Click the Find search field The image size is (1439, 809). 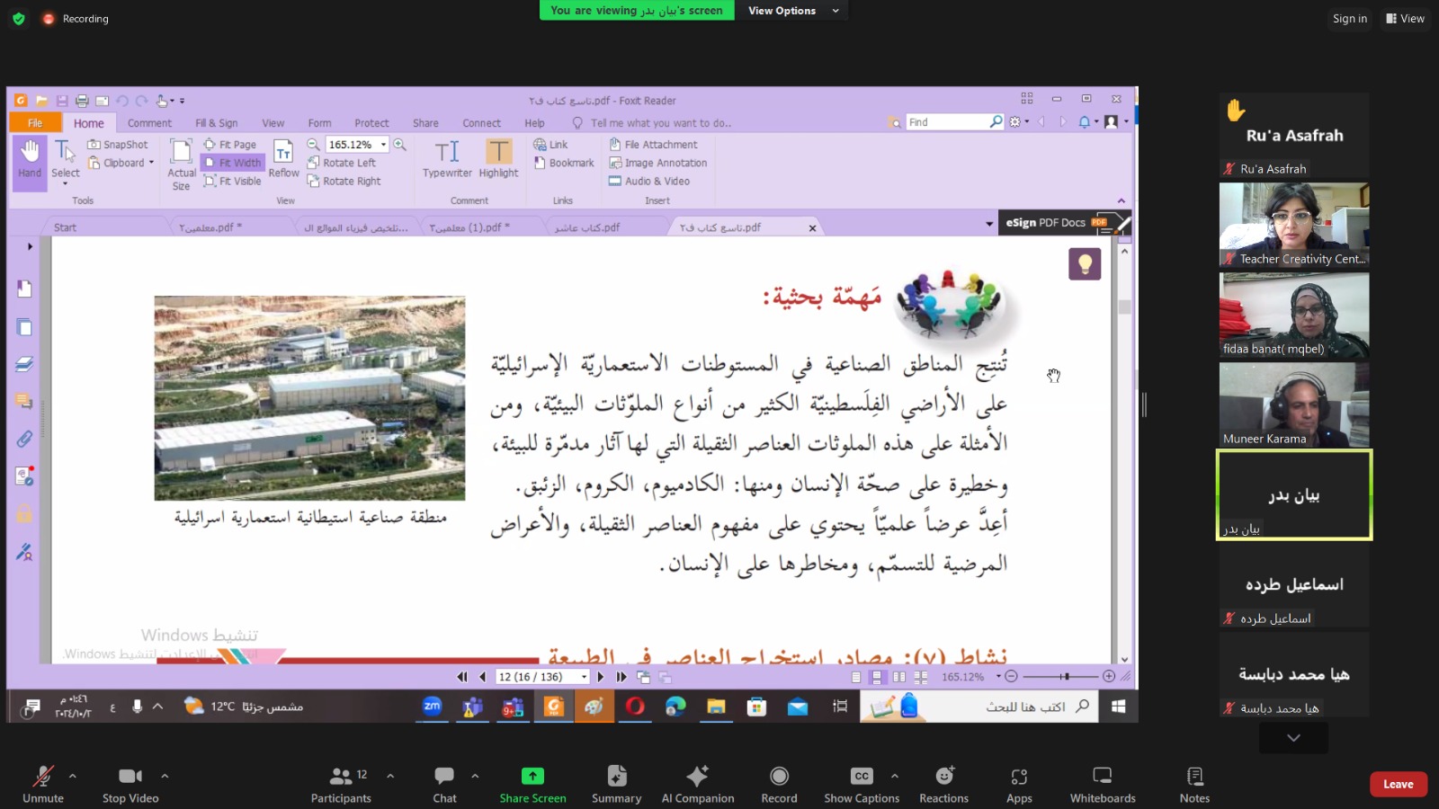946,122
